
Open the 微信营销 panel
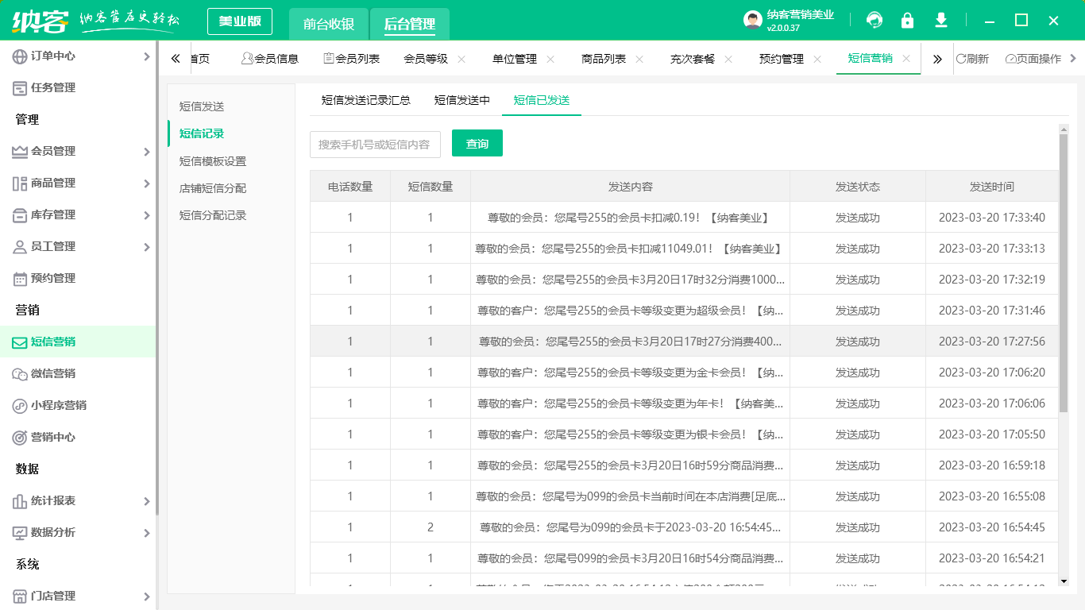(56, 373)
